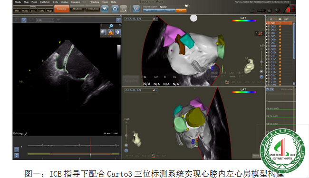Image resolution: width=309 pixels, height=178 pixels.
Task: Open the 2-LA map dropdown in ultrasound toolbar
Action: point(45,20)
